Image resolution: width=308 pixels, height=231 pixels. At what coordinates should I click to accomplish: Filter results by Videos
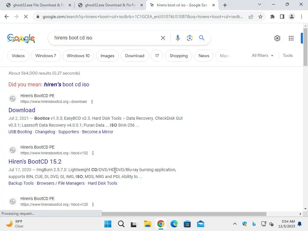click(18, 56)
